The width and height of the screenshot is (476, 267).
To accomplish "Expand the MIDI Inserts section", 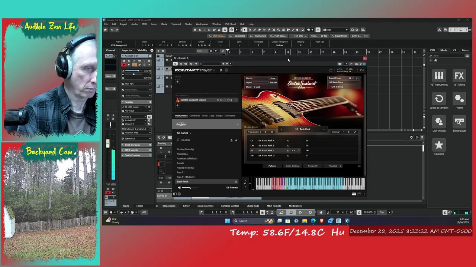I will click(x=136, y=150).
